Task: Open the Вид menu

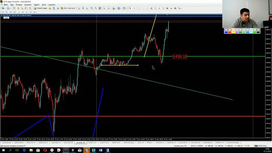Action: pyautogui.click(x=12, y=5)
